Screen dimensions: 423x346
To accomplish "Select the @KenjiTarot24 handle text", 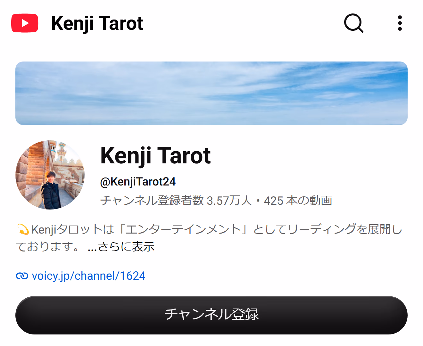I will [138, 182].
